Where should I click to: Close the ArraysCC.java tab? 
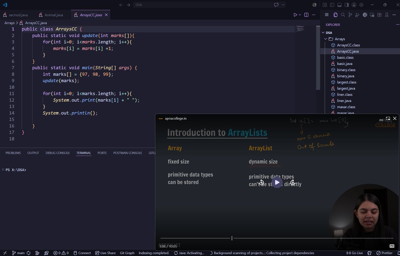[x=106, y=15]
